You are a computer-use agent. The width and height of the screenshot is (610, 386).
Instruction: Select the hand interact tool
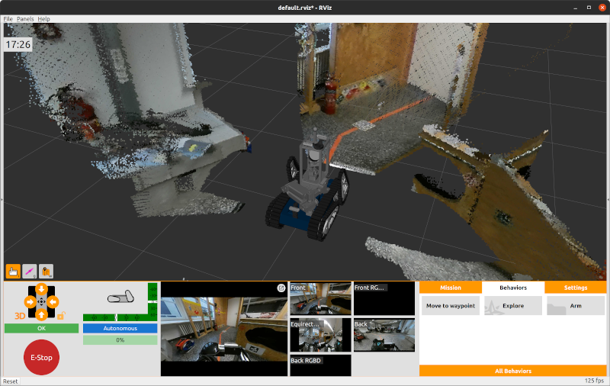(x=13, y=271)
